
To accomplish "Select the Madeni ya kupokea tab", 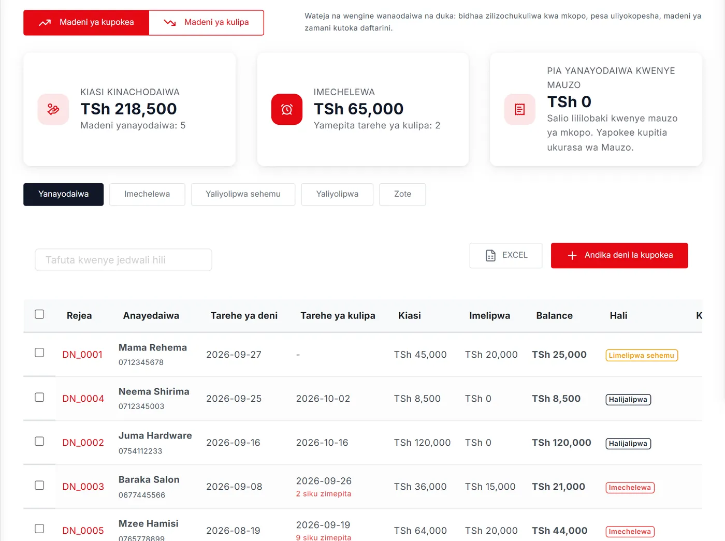I will click(86, 22).
